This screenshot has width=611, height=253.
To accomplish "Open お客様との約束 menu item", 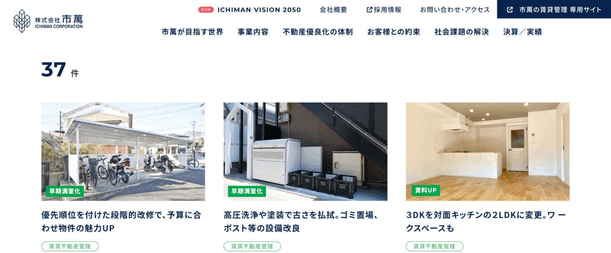I will coord(394,32).
